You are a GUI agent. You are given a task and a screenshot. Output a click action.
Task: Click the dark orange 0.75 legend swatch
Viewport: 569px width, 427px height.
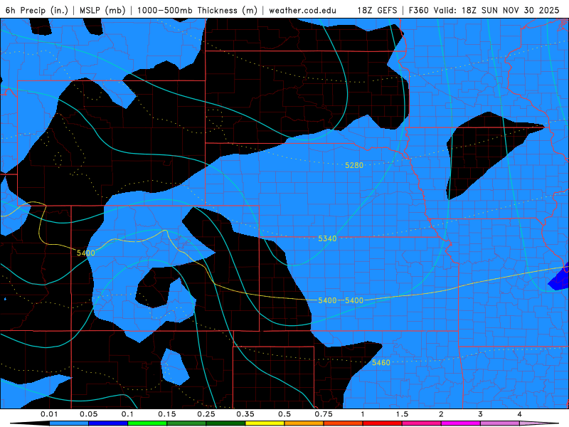tap(344, 423)
